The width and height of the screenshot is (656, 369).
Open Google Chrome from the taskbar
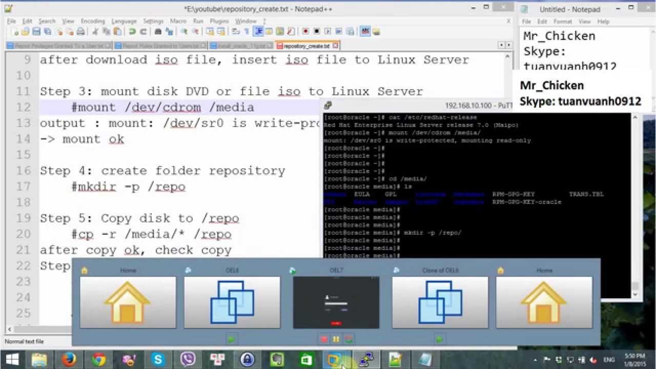pos(98,359)
